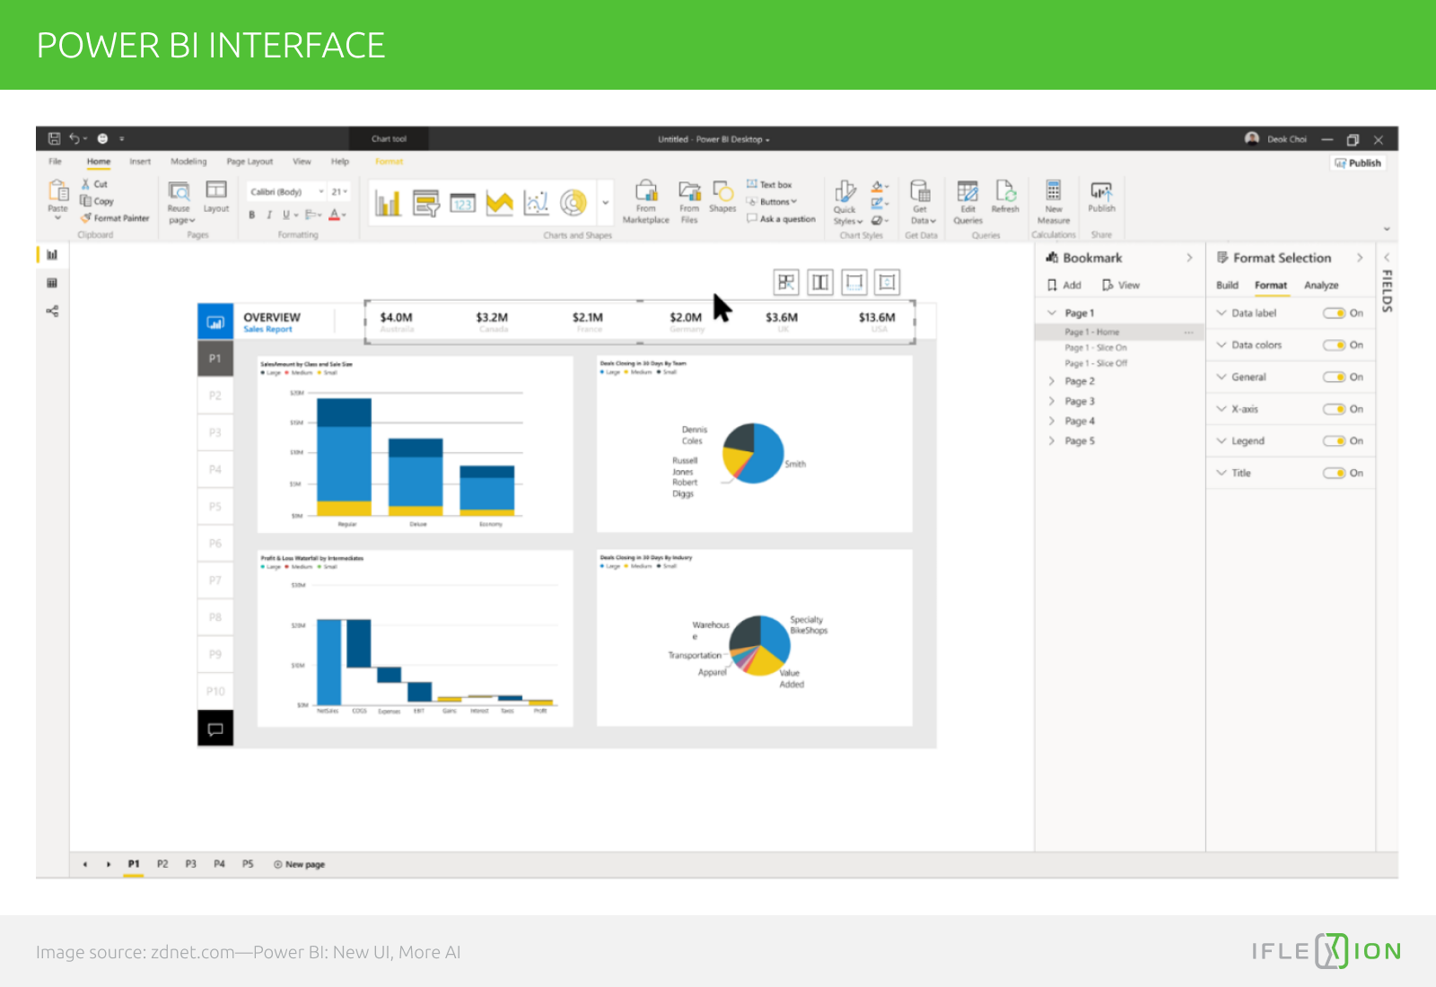1436x987 pixels.
Task: Open the View ribbon tab
Action: point(302,162)
